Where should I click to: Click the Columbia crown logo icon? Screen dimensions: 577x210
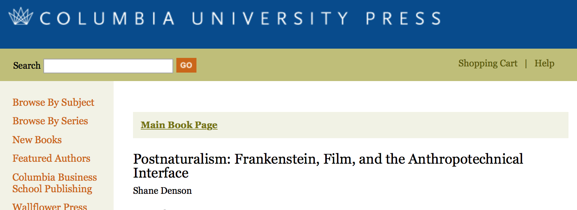[x=21, y=17]
